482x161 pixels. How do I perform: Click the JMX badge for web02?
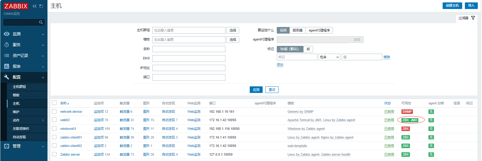tap(414, 120)
